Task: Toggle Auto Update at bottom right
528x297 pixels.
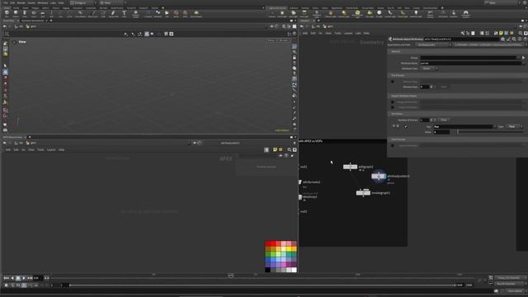Action: point(516,291)
